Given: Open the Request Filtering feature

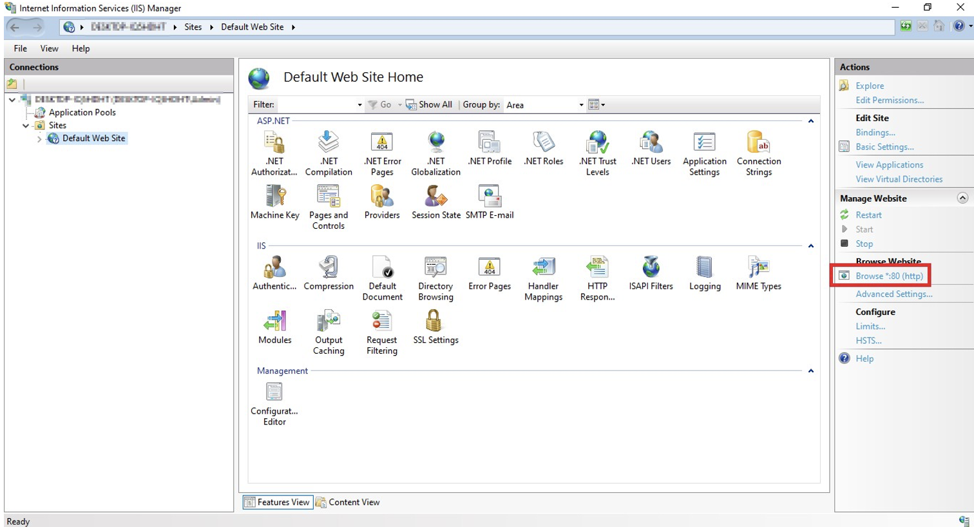Looking at the screenshot, I should tap(382, 332).
